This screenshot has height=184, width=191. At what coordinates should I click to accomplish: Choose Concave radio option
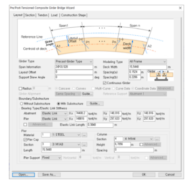tap(56, 89)
